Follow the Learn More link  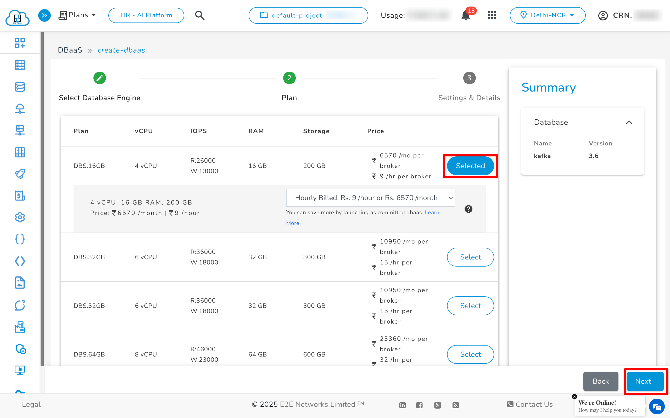[432, 213]
